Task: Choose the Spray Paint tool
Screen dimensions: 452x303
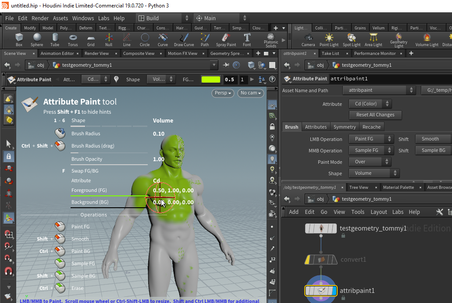Action: (226, 40)
